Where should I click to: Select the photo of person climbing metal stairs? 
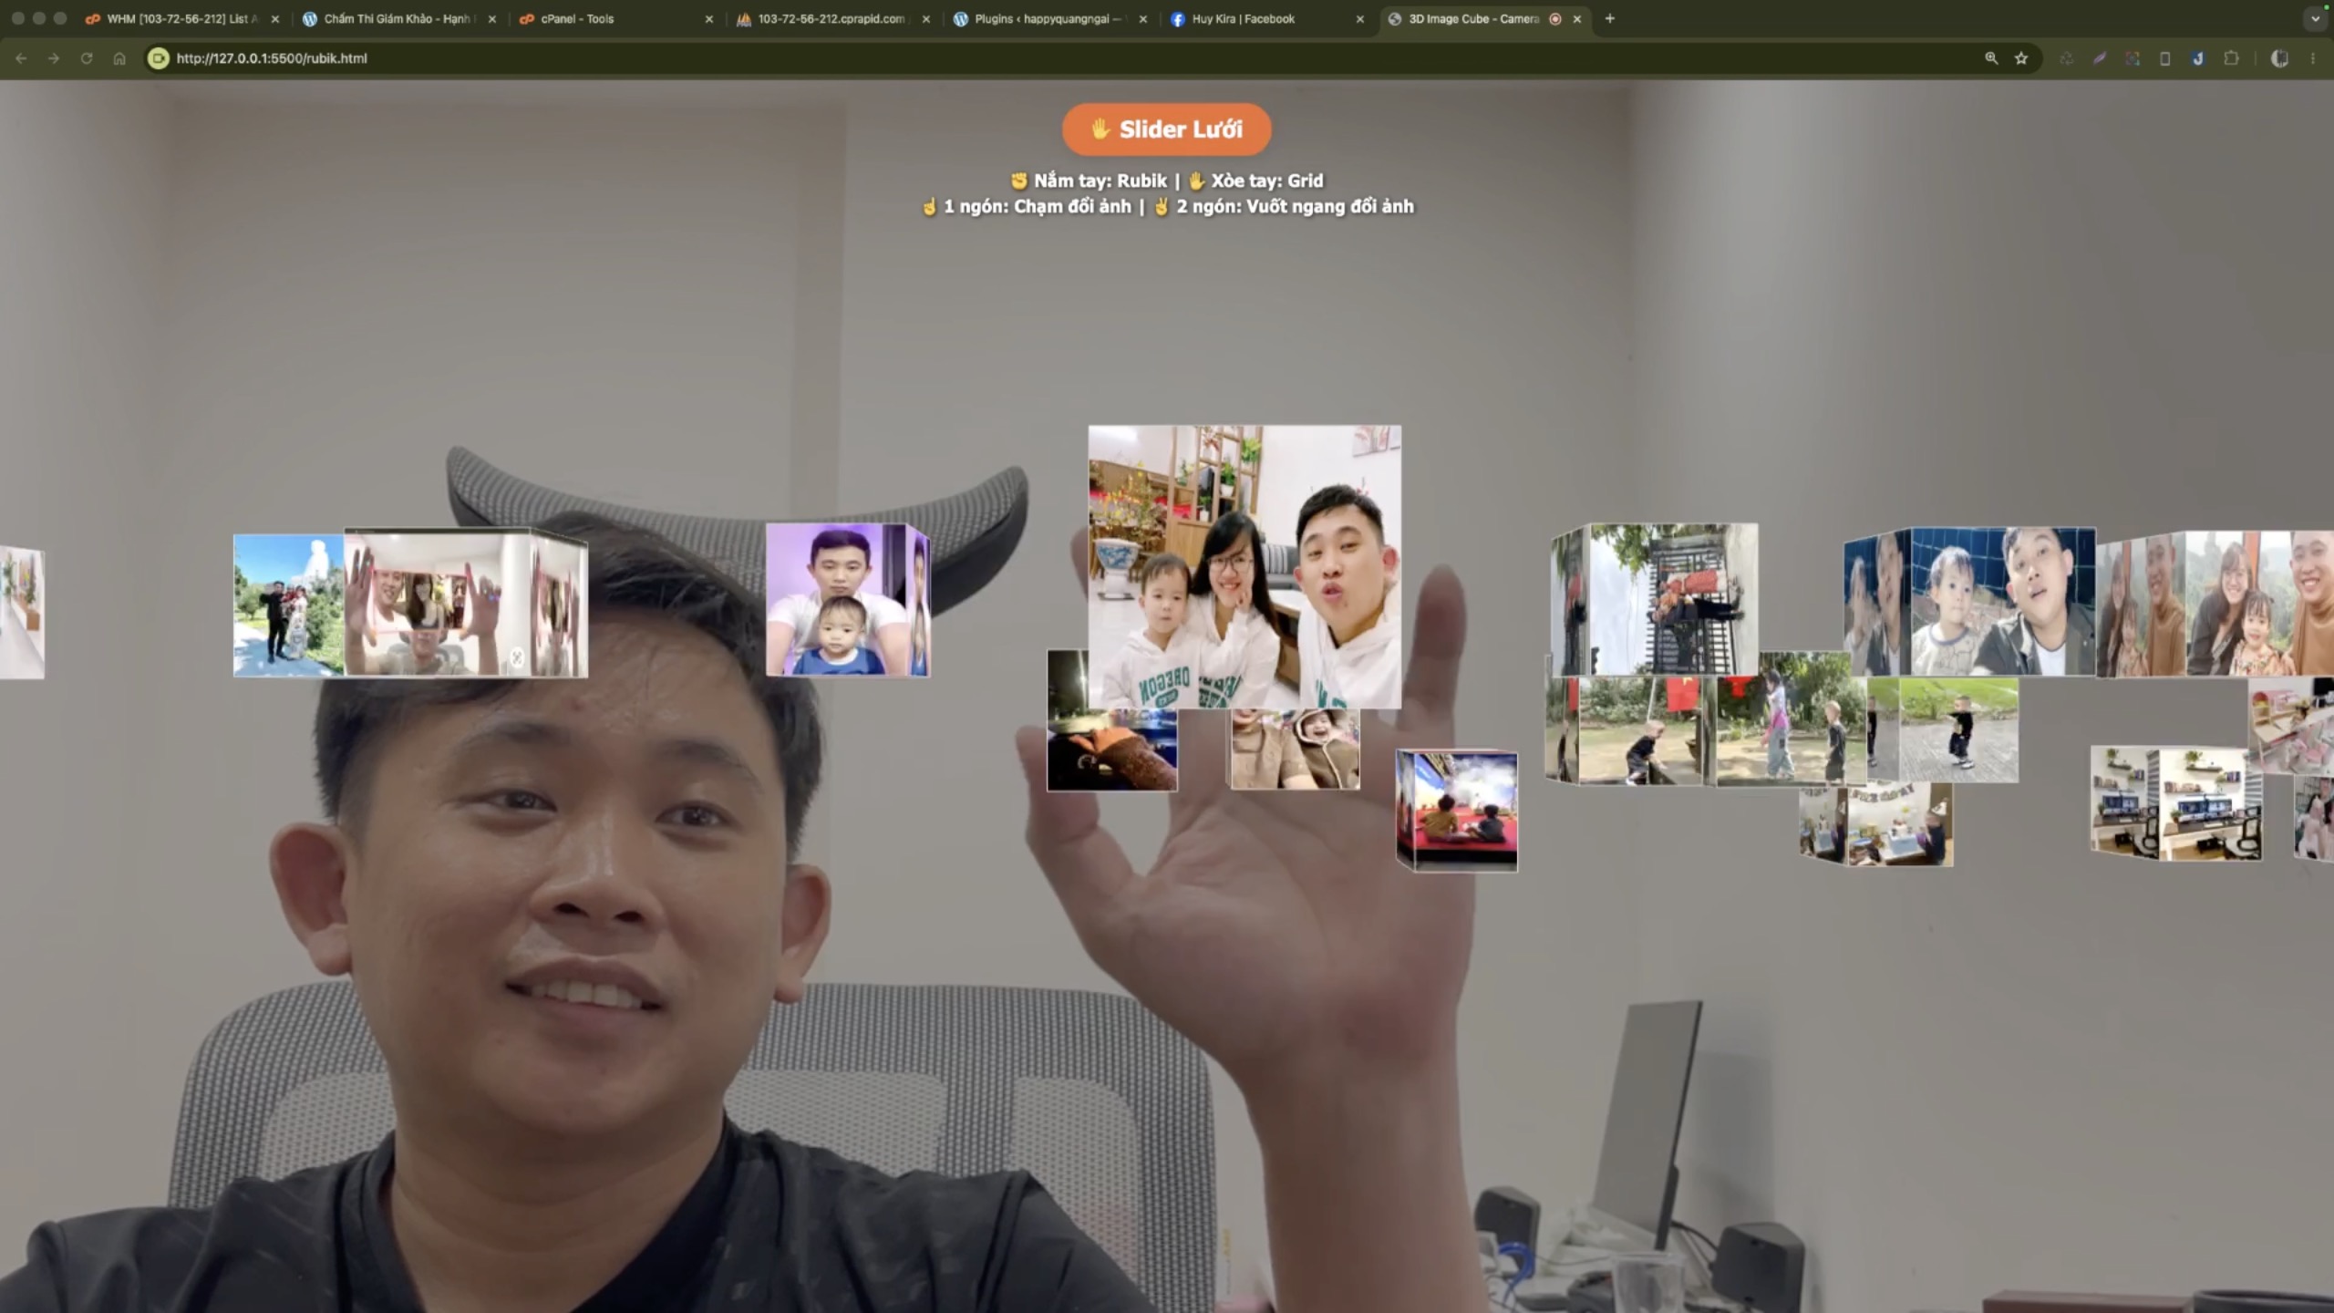point(1673,599)
